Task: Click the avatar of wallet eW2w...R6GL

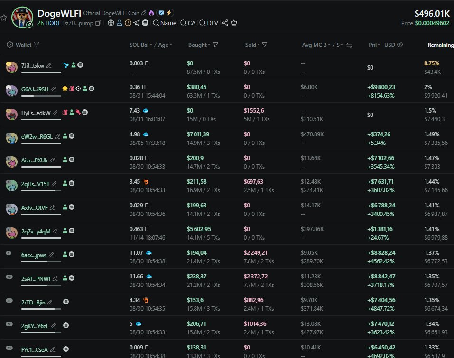Action: (11, 138)
